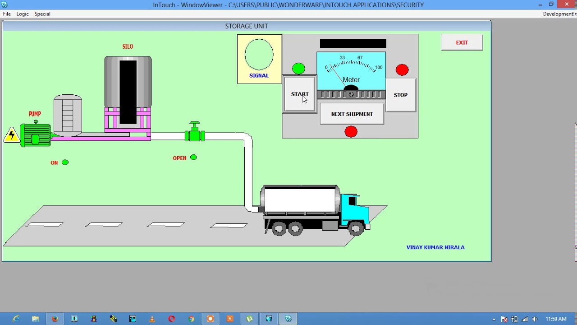Click the SILO label
Image resolution: width=577 pixels, height=325 pixels.
[128, 46]
